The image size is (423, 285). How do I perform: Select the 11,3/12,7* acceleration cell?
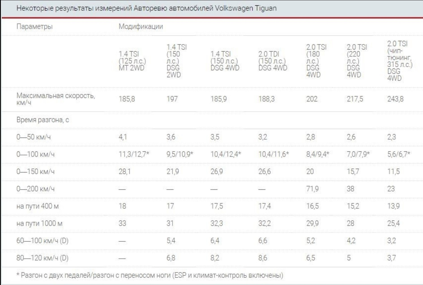pos(134,154)
